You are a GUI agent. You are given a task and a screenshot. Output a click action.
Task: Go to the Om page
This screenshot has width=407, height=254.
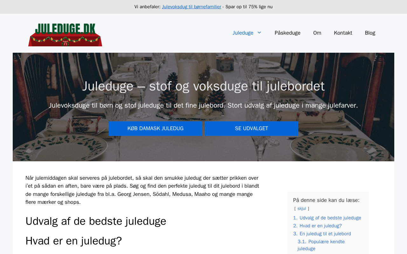[x=317, y=33]
